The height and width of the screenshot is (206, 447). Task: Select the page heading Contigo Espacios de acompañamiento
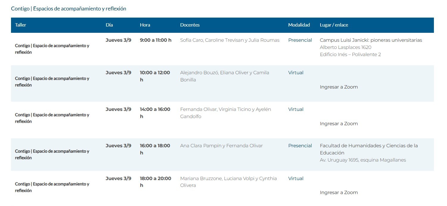tap(68, 9)
